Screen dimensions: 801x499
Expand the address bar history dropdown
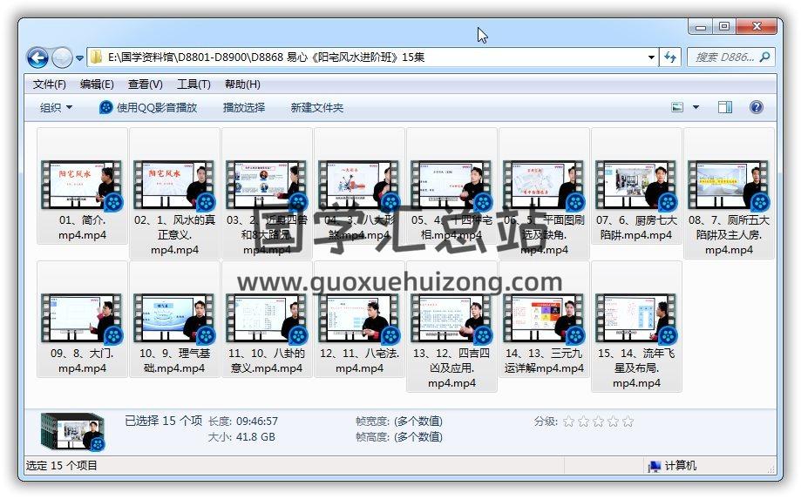[651, 57]
